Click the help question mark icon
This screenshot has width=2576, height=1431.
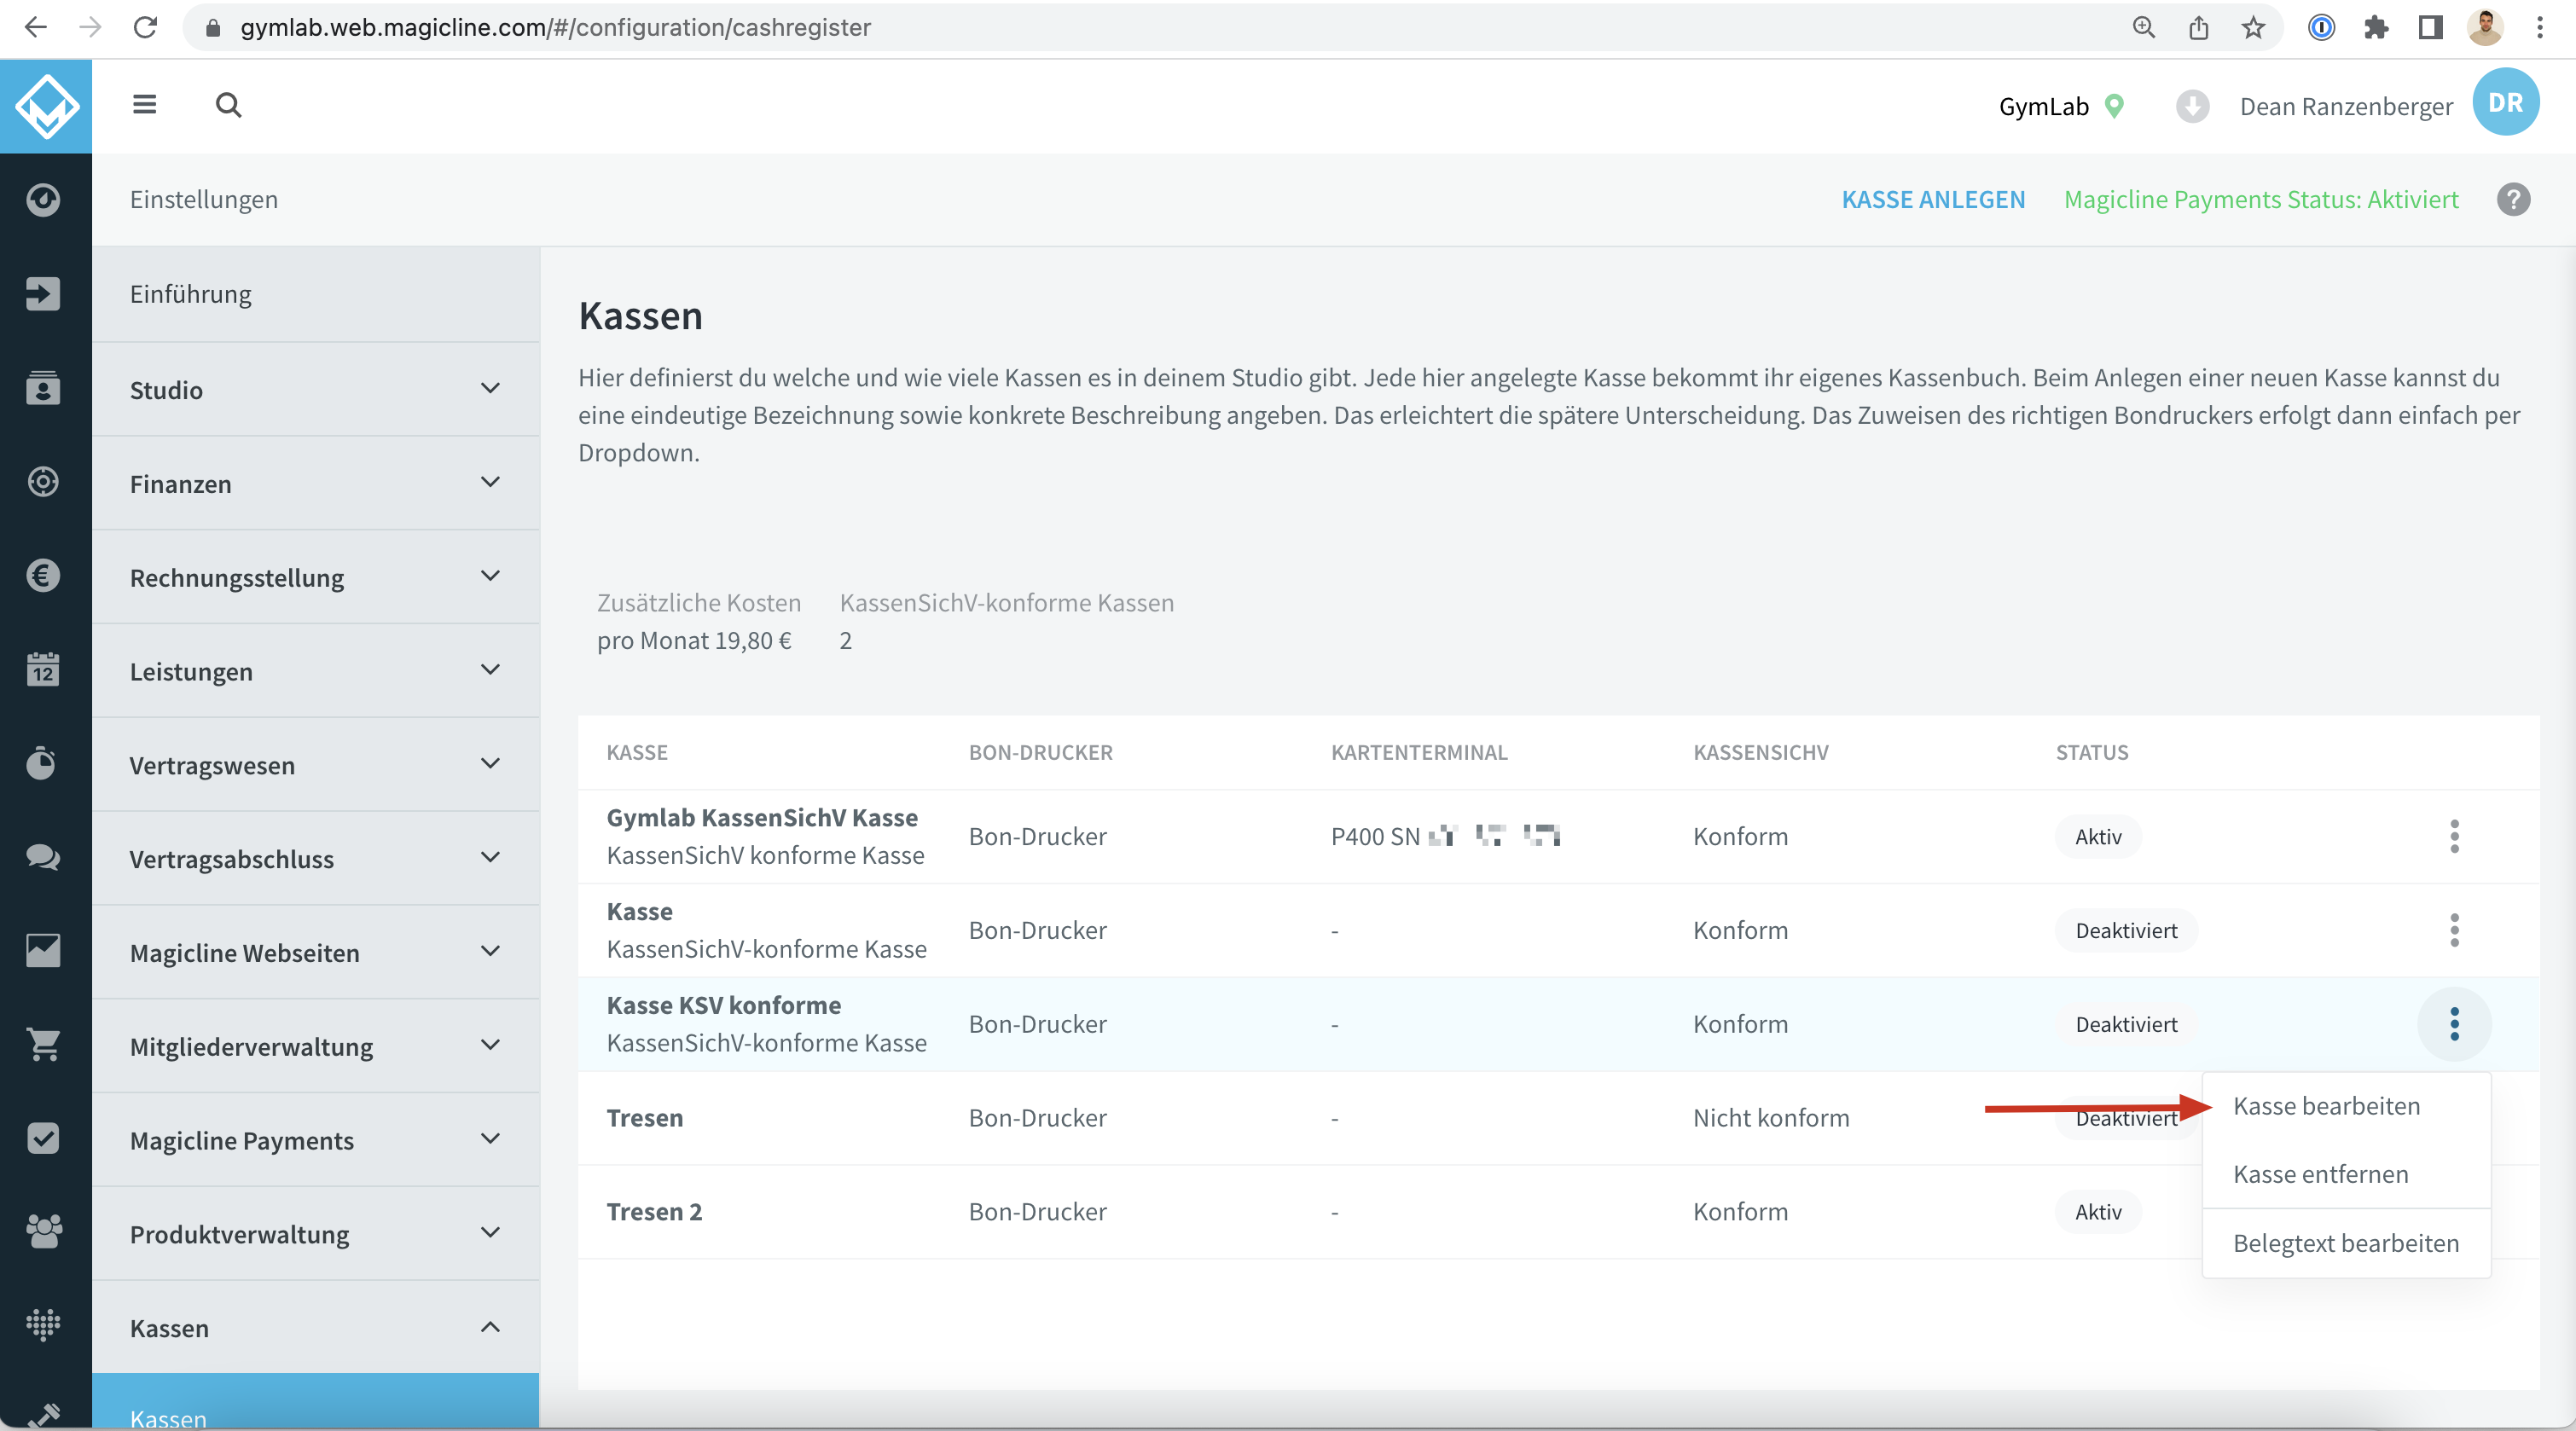point(2513,200)
